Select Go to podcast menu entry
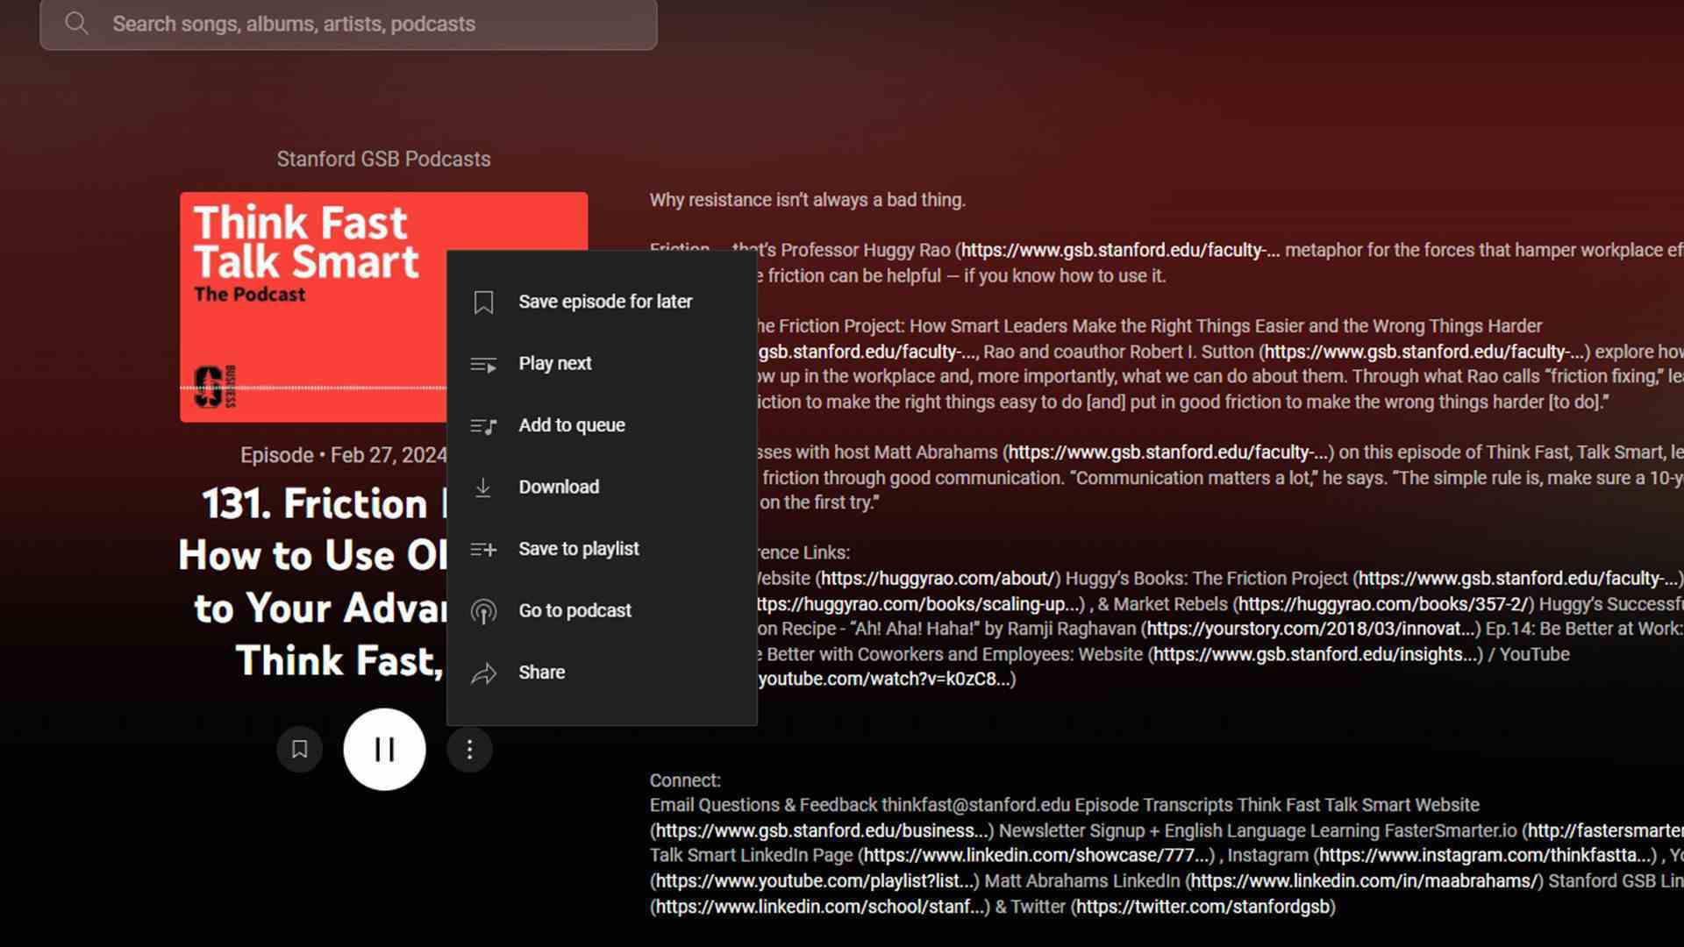The height and width of the screenshot is (947, 1684). coord(602,610)
